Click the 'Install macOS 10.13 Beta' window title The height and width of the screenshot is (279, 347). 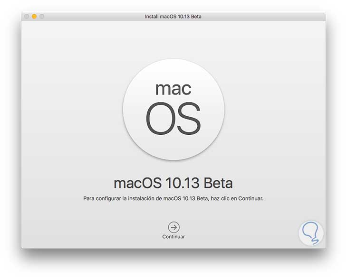click(x=173, y=17)
